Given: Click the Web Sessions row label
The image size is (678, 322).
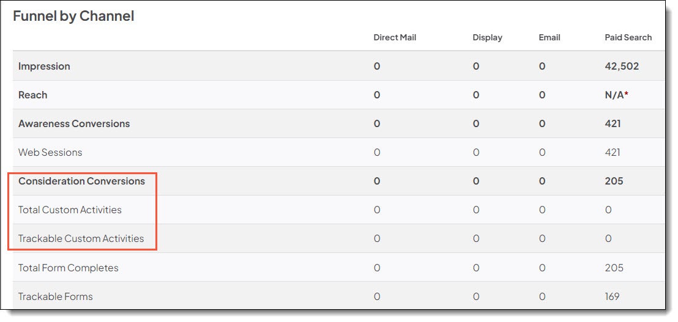Looking at the screenshot, I should (x=50, y=152).
